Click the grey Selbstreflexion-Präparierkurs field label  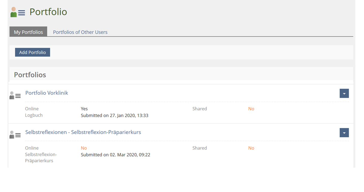point(41,157)
